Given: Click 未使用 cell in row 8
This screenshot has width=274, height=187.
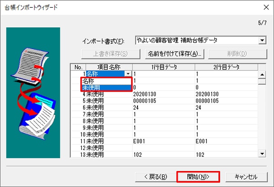Looking at the screenshot, I should coord(109,121).
